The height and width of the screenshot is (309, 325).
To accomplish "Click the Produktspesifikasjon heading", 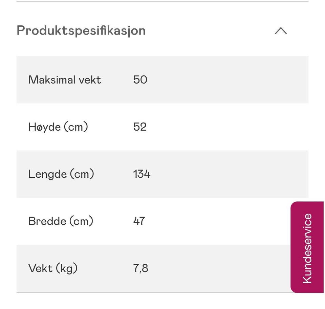I will point(81,31).
